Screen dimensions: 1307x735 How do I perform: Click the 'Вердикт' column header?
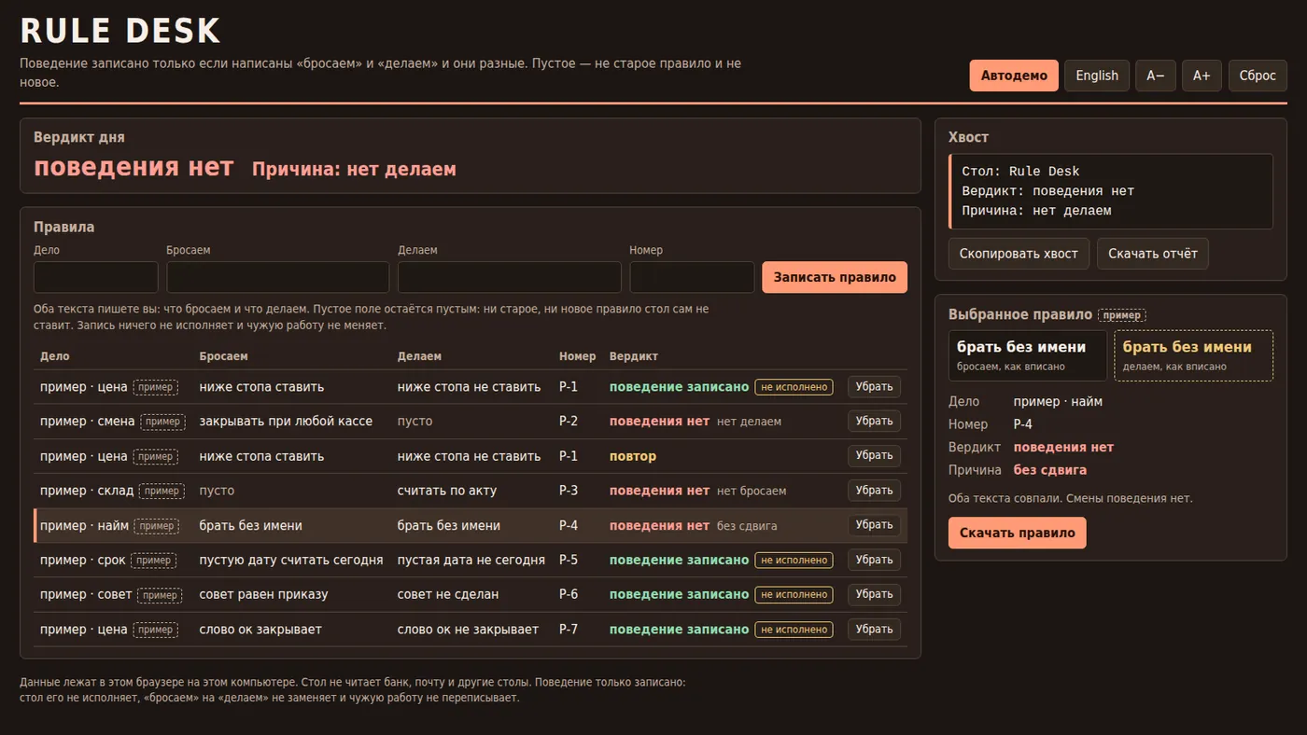(634, 356)
